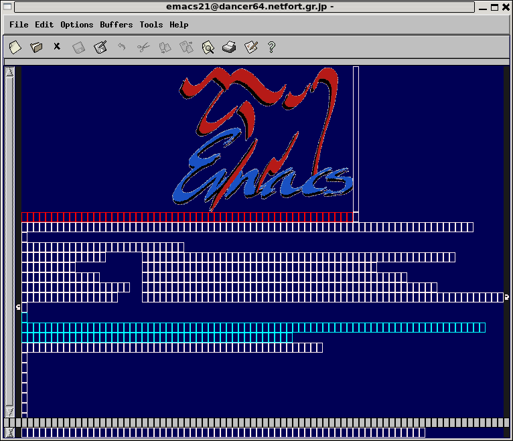Click the Emacs splash logo image
Screen dimensions: 513x441
pos(263,139)
